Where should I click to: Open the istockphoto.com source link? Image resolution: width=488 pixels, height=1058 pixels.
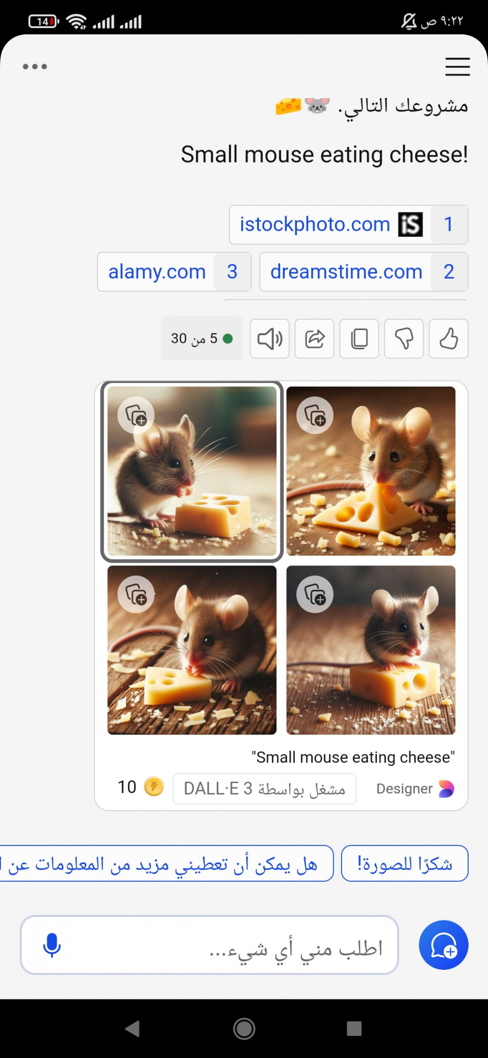tap(349, 224)
